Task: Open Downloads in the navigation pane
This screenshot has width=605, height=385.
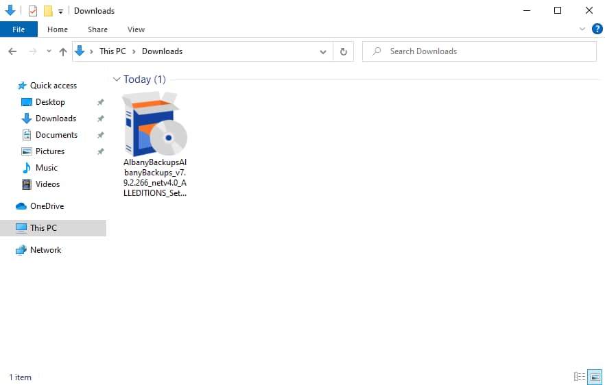Action: pyautogui.click(x=56, y=119)
